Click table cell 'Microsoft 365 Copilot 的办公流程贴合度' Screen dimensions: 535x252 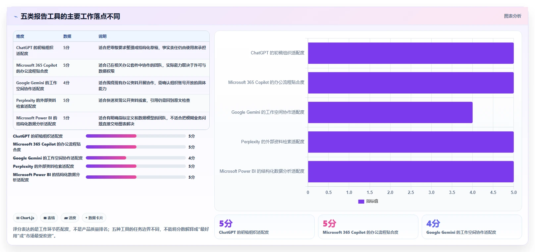[37, 68]
